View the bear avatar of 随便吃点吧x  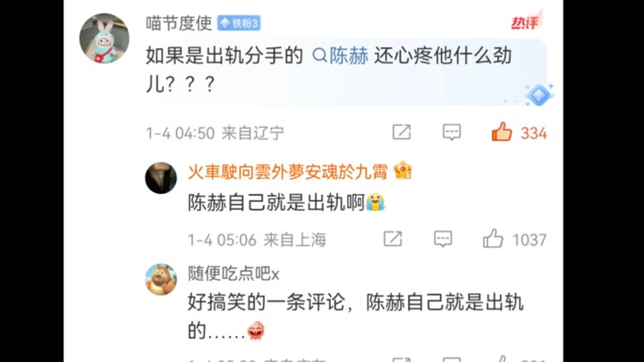tap(161, 279)
